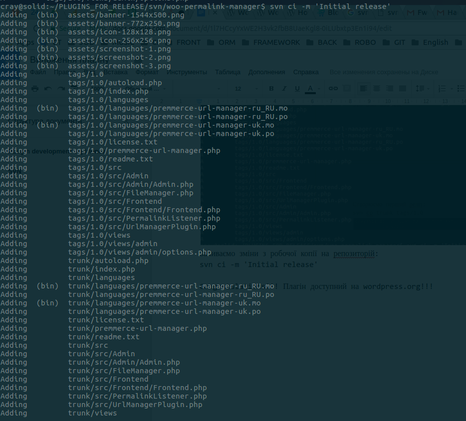The height and width of the screenshot is (421, 466).
Task: Open text color picker in Docs
Action: point(310,89)
